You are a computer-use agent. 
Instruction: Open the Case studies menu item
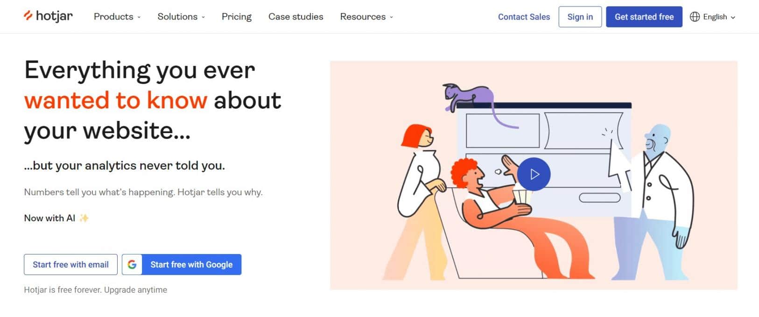[296, 17]
